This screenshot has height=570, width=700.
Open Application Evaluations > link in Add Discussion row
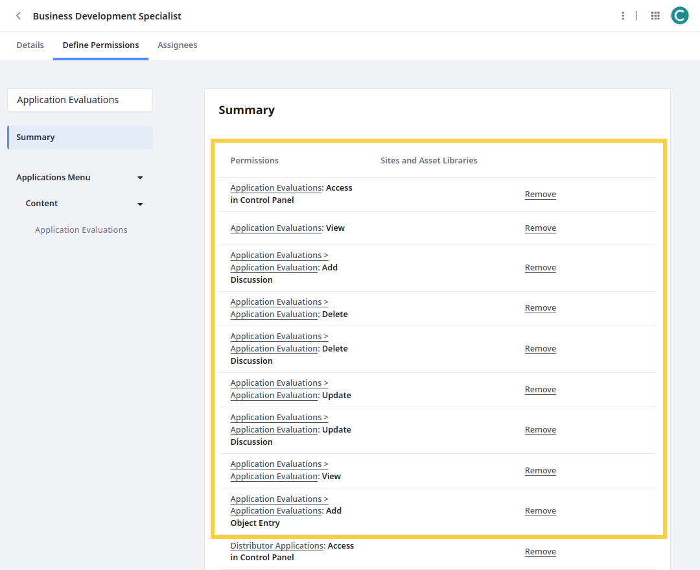click(x=279, y=255)
